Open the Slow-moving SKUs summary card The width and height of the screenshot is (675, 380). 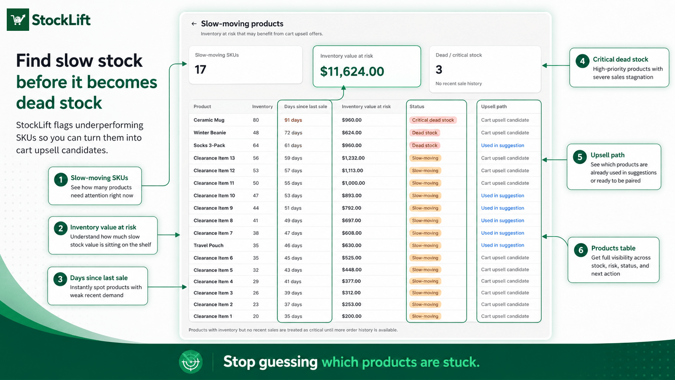point(246,65)
